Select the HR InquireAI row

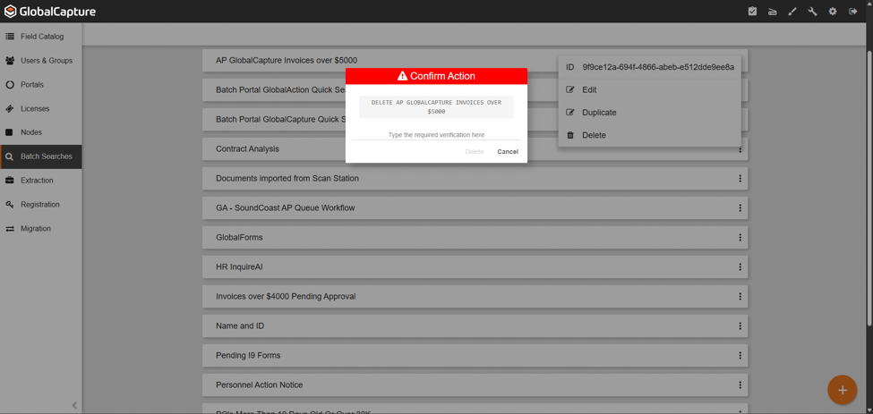[x=475, y=266]
